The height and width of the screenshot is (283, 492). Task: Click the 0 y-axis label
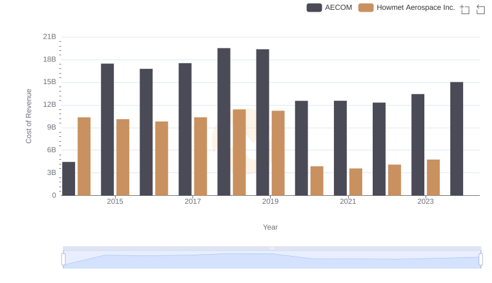[x=54, y=195]
